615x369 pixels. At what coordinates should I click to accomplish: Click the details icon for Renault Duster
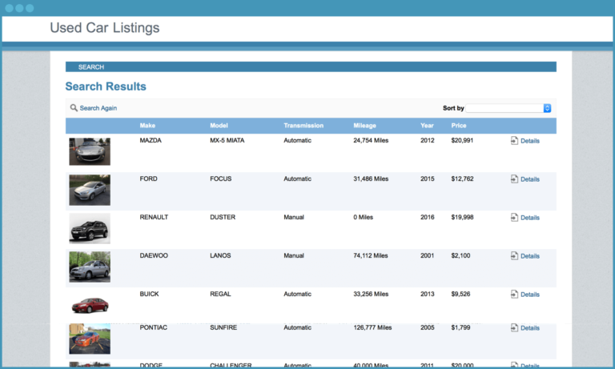click(x=514, y=218)
